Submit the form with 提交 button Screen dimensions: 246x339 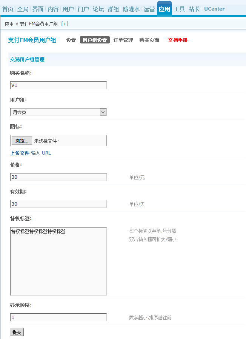17,332
